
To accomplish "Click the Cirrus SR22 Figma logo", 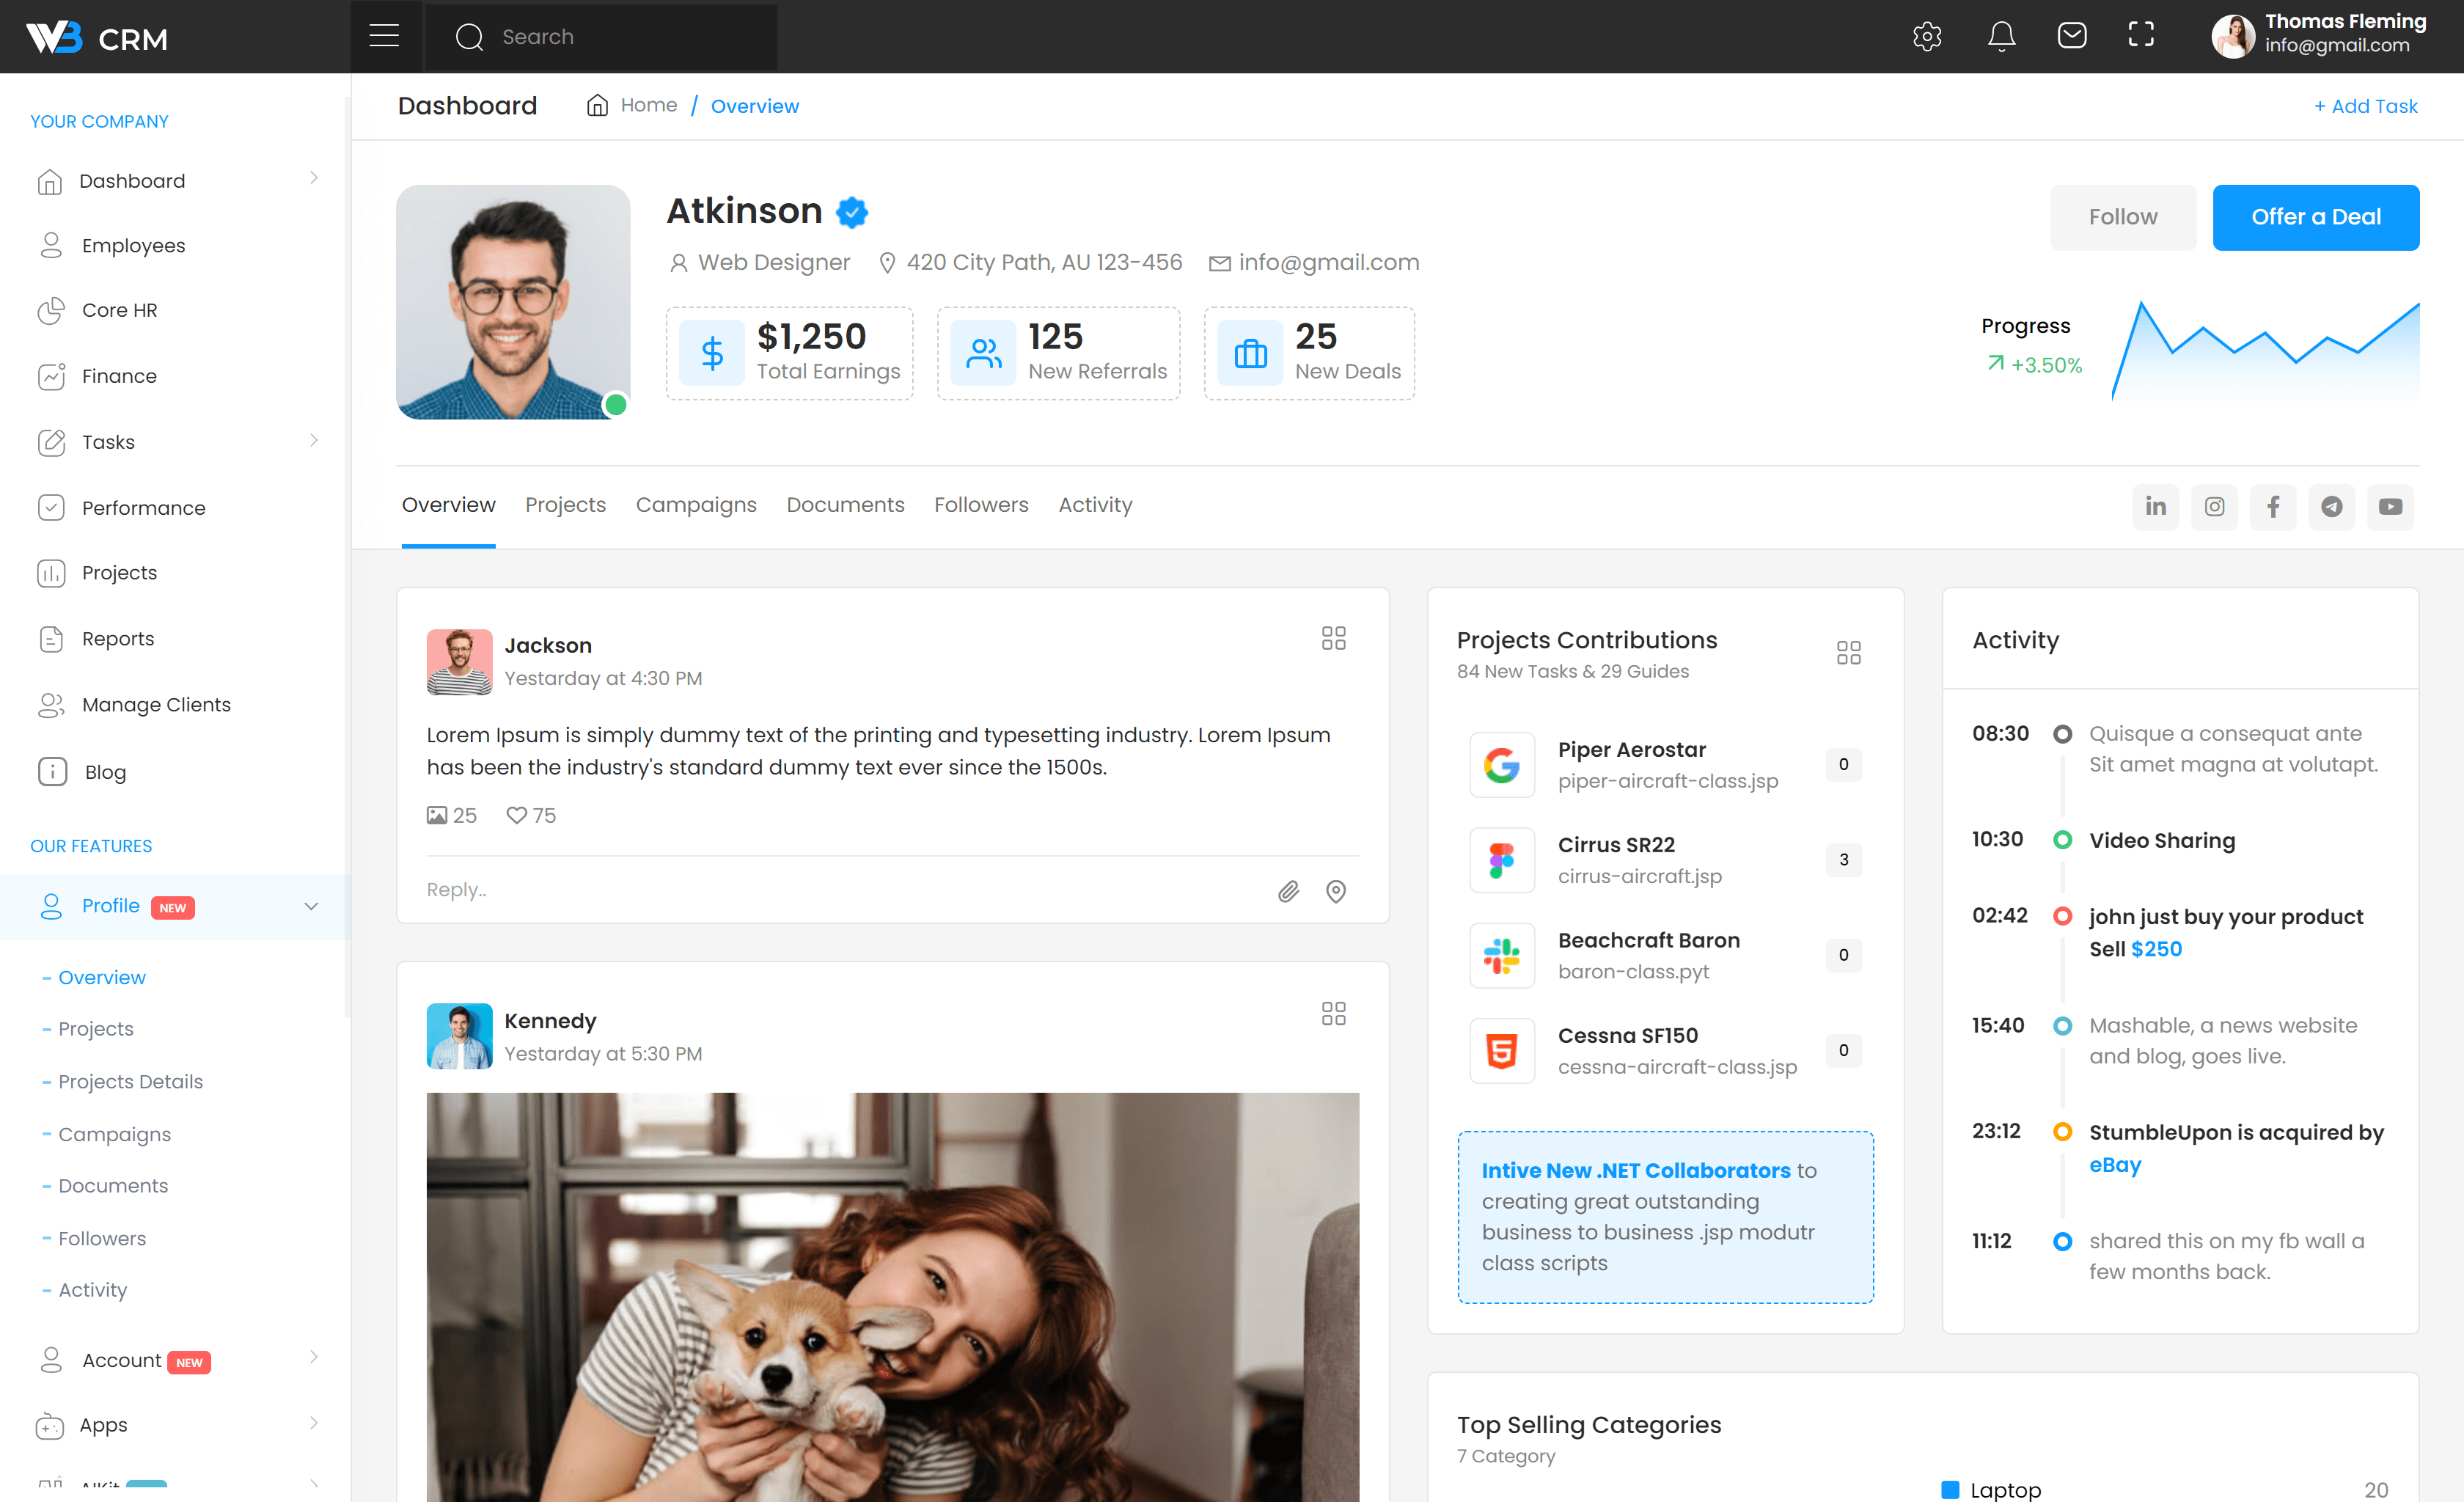I will pos(1502,860).
